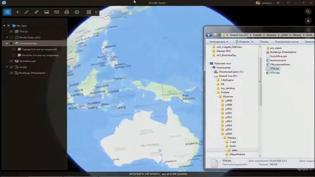Click the Explorer back arrow button
315x177 pixels.
tap(209, 35)
